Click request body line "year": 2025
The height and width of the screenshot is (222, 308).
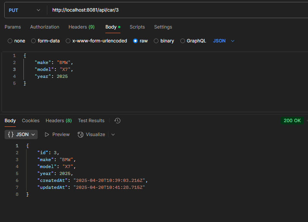tap(51, 76)
